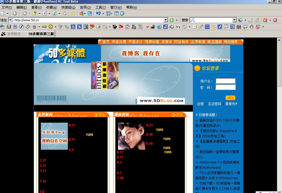Viewport: 282px width, 193px height.
Task: Click the clipboard with checkmark icon
Action: click(x=127, y=27)
